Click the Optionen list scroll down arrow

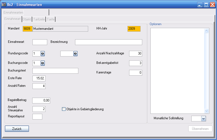206,111
